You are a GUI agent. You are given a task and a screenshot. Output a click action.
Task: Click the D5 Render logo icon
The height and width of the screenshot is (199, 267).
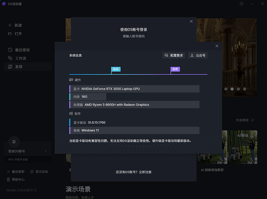(x=4, y=4)
